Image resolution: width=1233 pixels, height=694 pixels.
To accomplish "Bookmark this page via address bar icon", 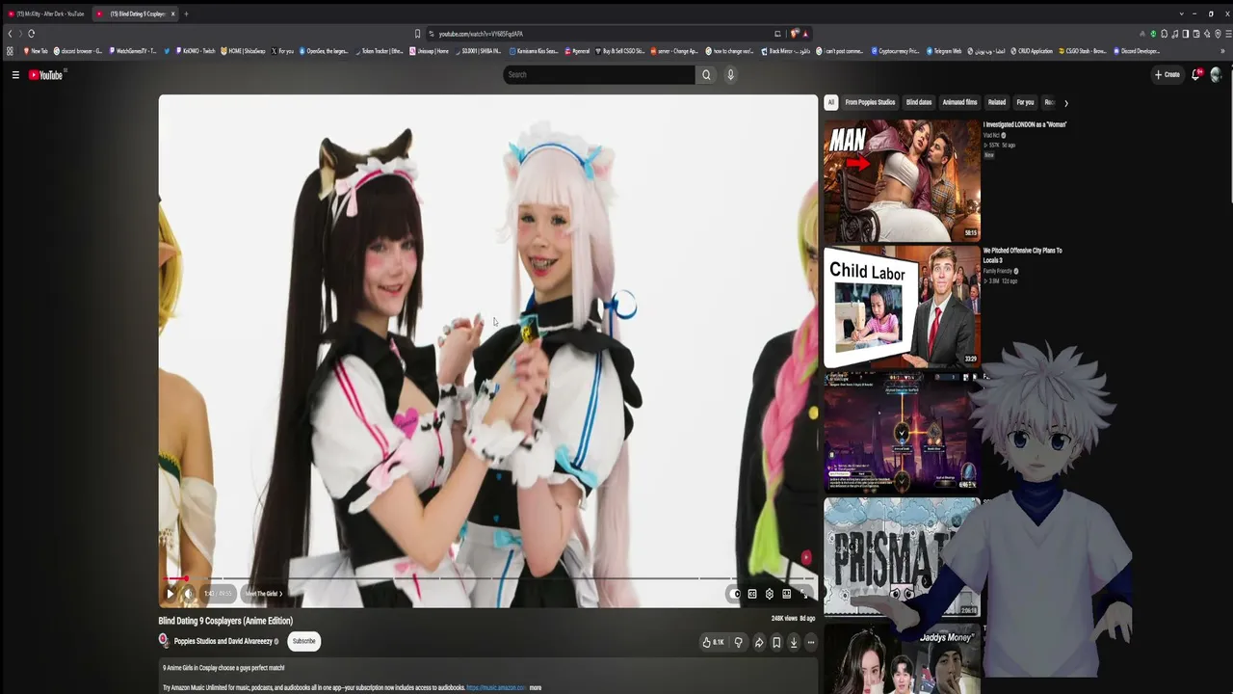I will tap(417, 34).
